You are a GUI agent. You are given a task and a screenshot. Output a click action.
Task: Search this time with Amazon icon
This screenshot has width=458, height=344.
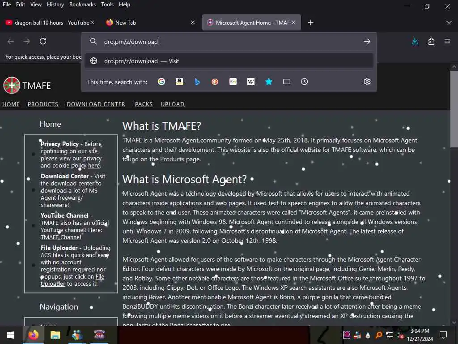(179, 82)
